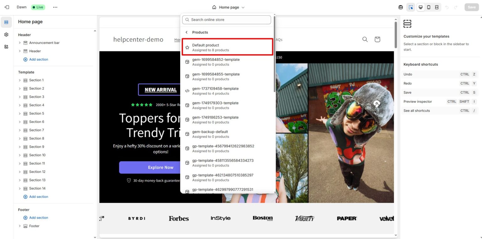Click Add section under Template group
Viewport: 482px width, 239px height.
(x=36, y=197)
